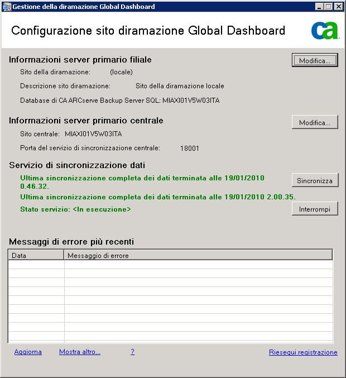Click sync message ending 2.00.35

tap(158, 197)
